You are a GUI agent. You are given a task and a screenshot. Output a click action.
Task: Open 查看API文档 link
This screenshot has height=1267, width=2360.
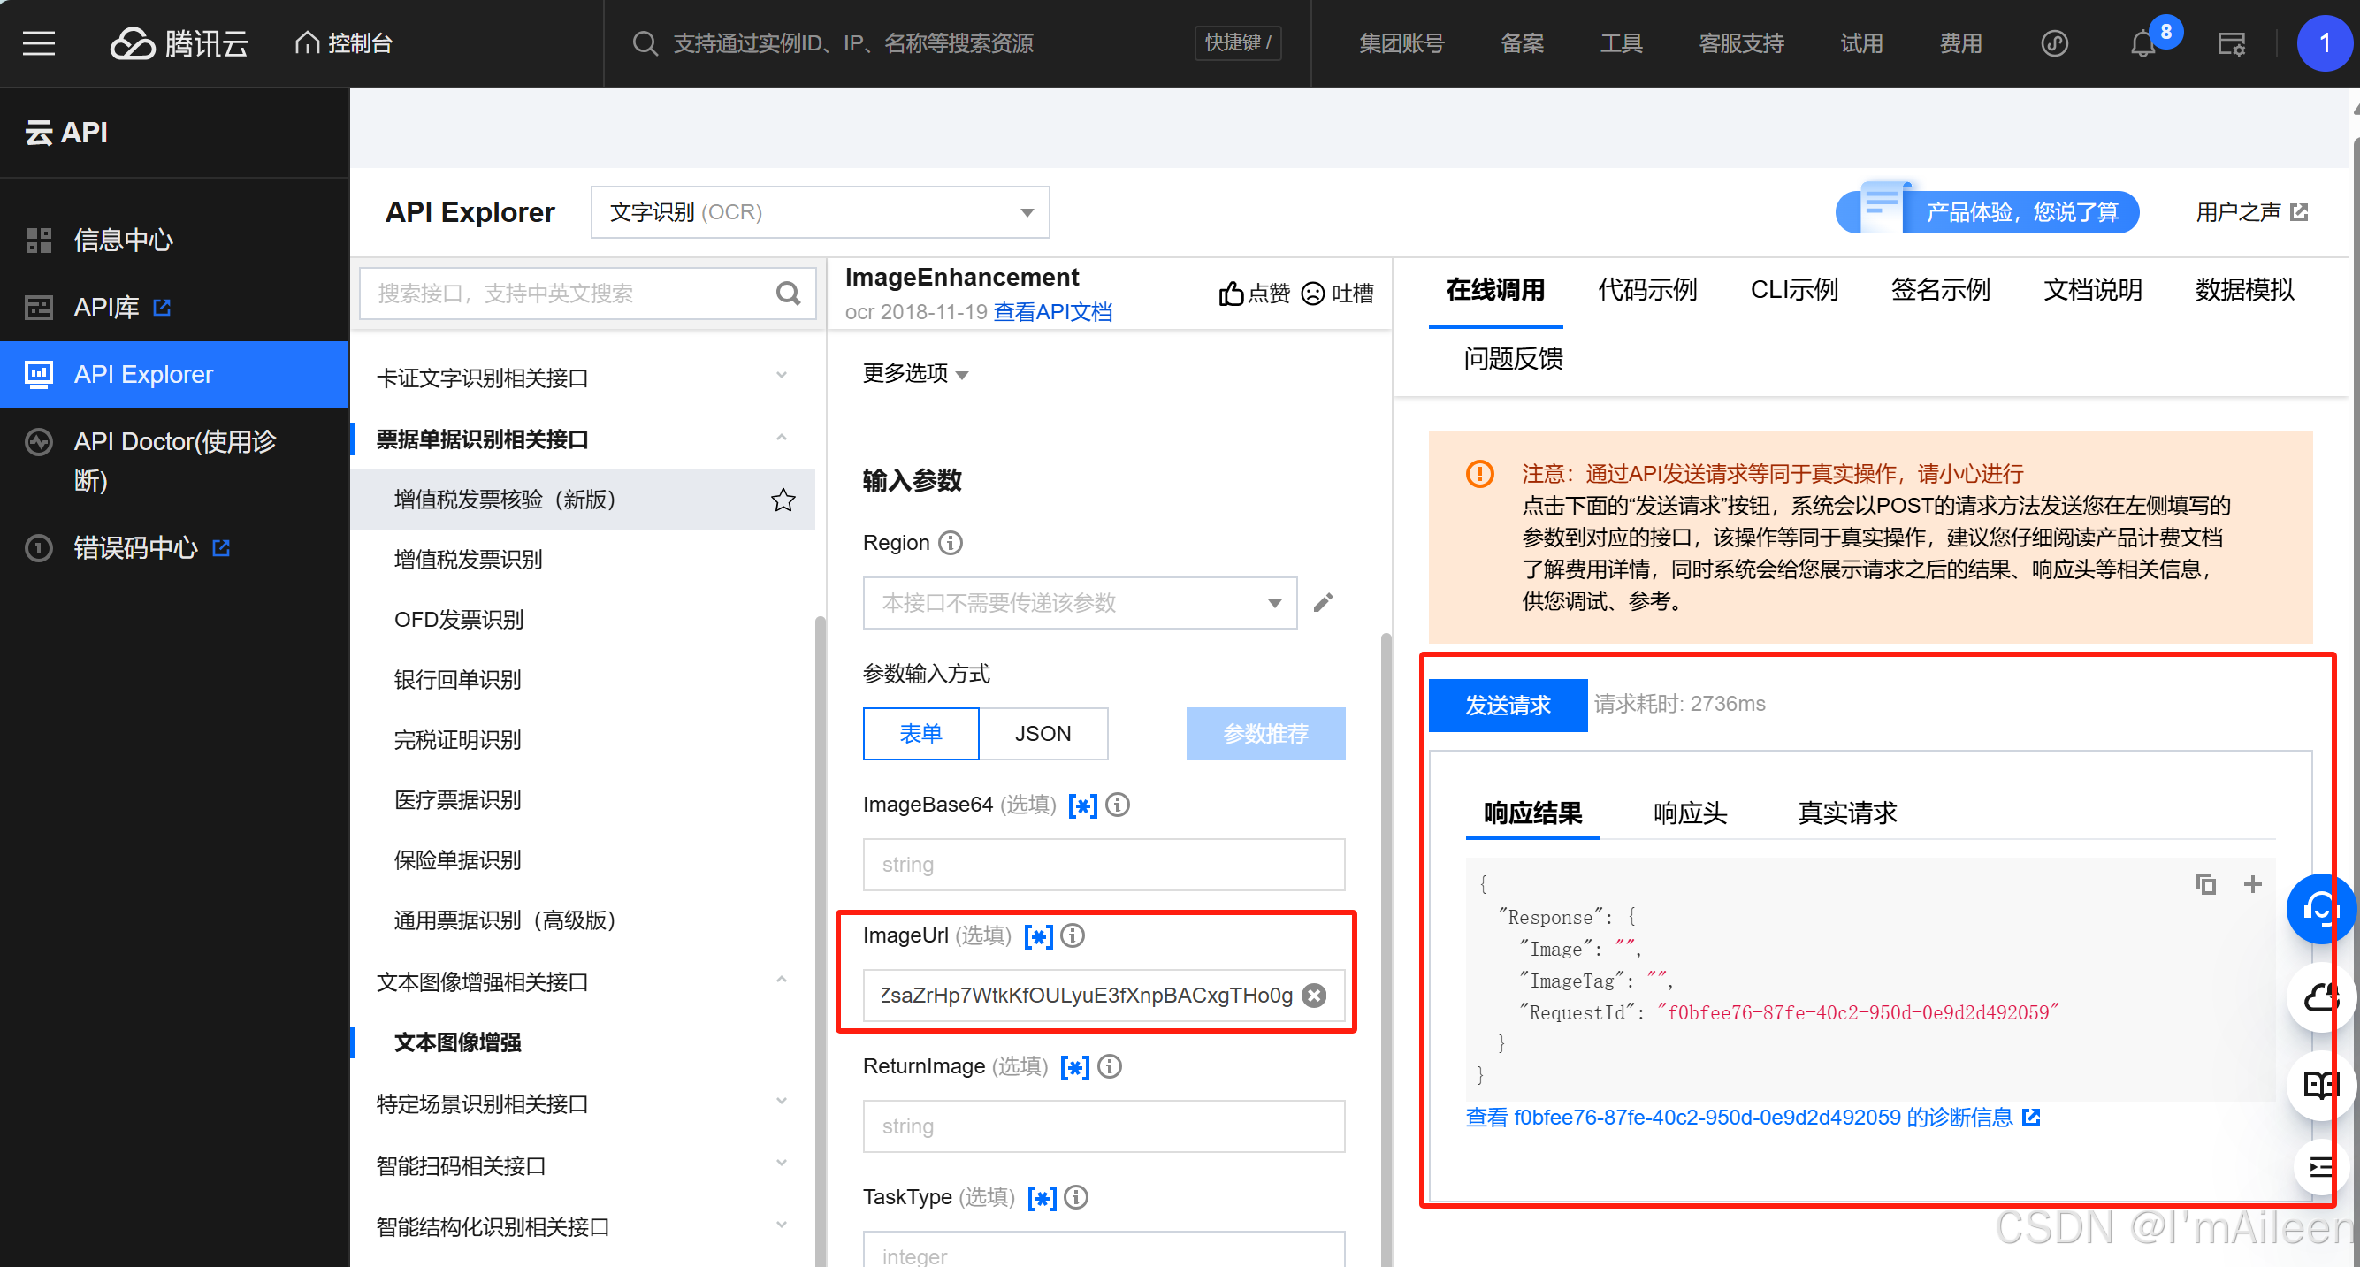[1052, 312]
